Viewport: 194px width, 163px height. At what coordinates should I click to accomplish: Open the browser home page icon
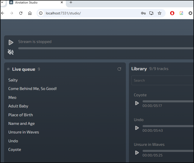point(30,13)
